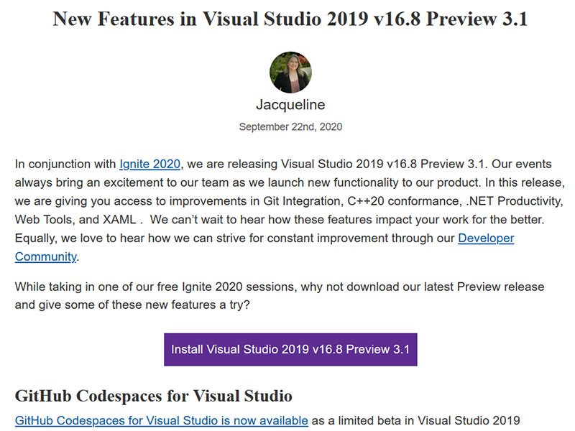Click Install Visual Studio 2019 v16.8 Preview 3.1
The height and width of the screenshot is (431, 575).
tap(290, 349)
